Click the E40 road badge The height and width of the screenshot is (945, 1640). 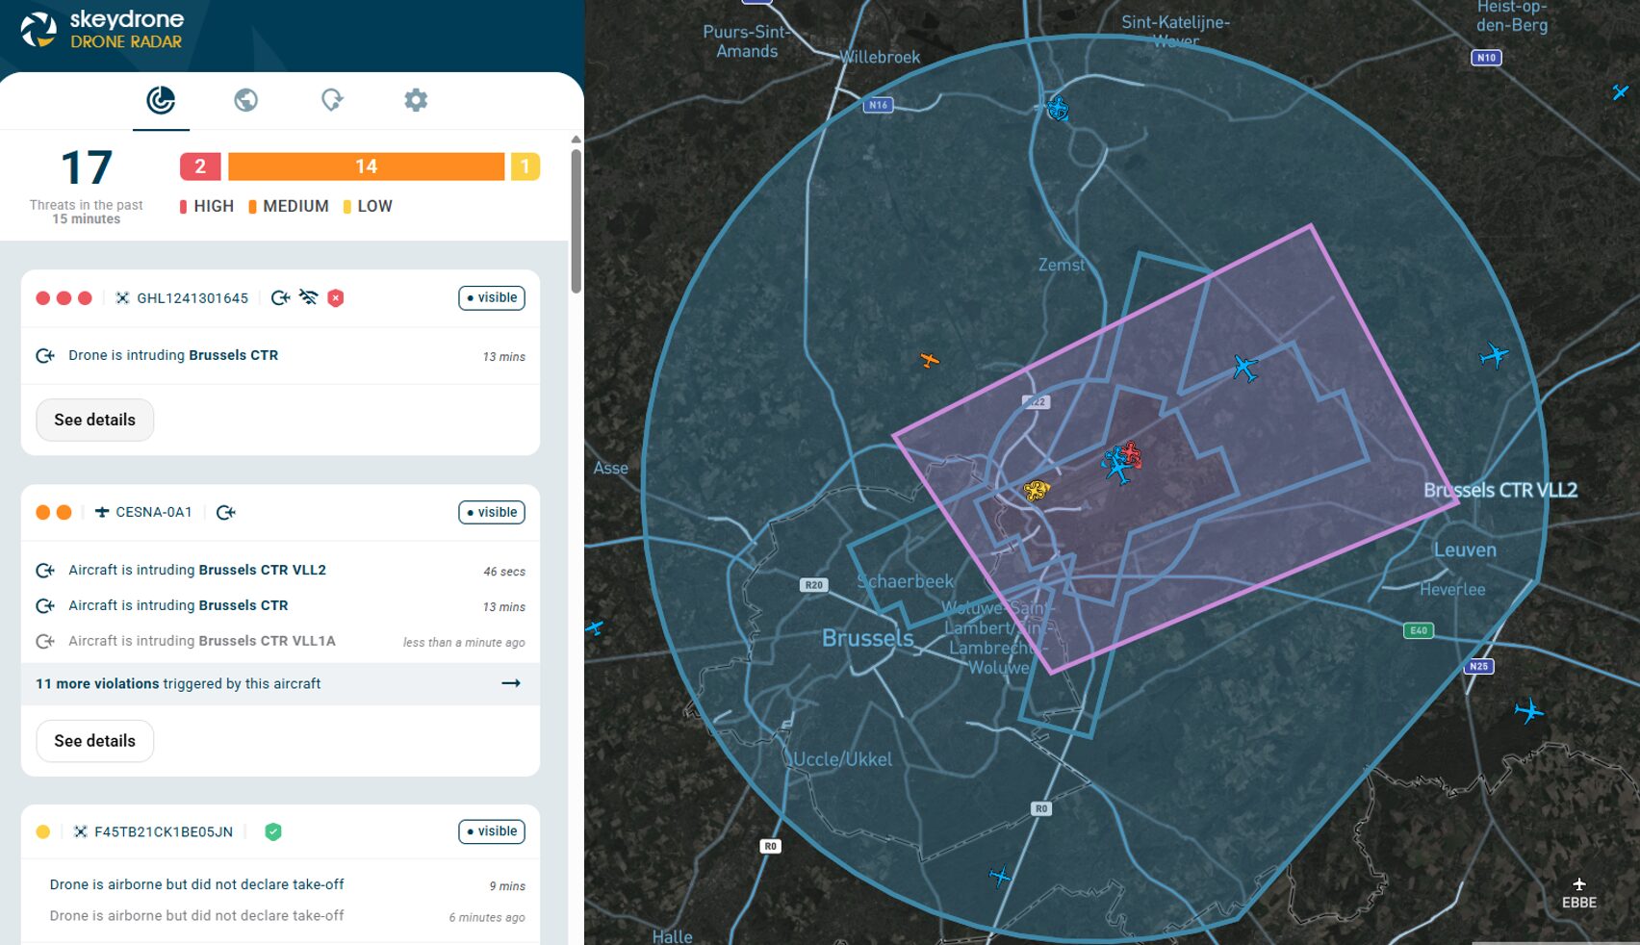click(x=1418, y=630)
